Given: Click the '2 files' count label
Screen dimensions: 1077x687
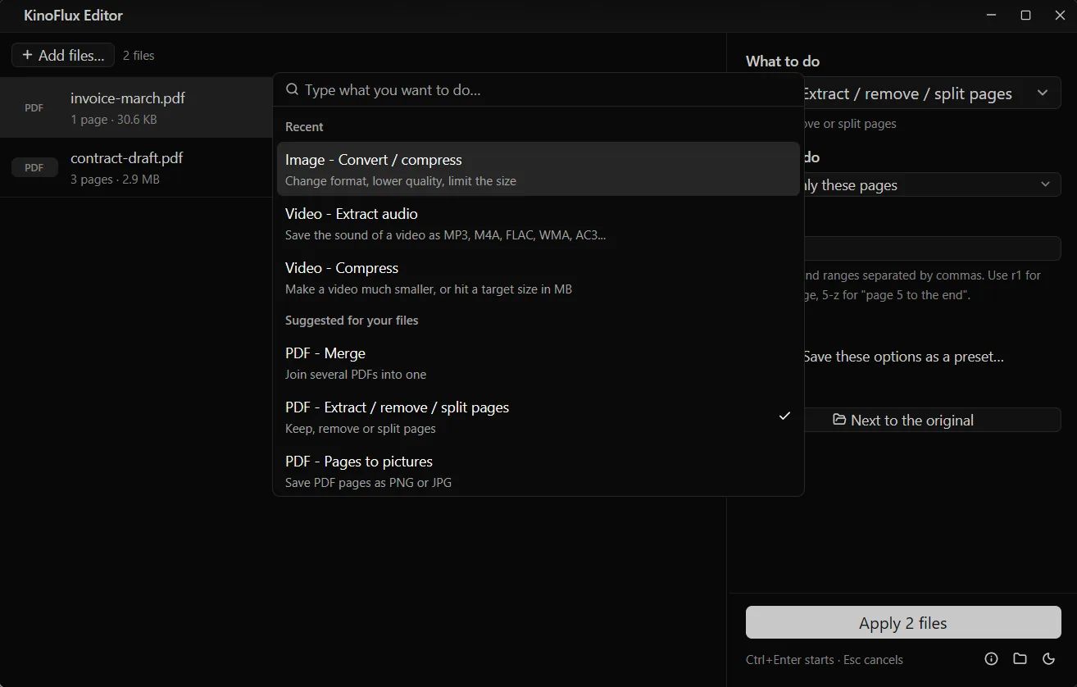Looking at the screenshot, I should coord(139,56).
